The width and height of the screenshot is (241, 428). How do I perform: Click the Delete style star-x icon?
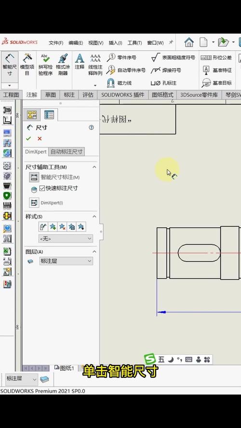pos(62,227)
